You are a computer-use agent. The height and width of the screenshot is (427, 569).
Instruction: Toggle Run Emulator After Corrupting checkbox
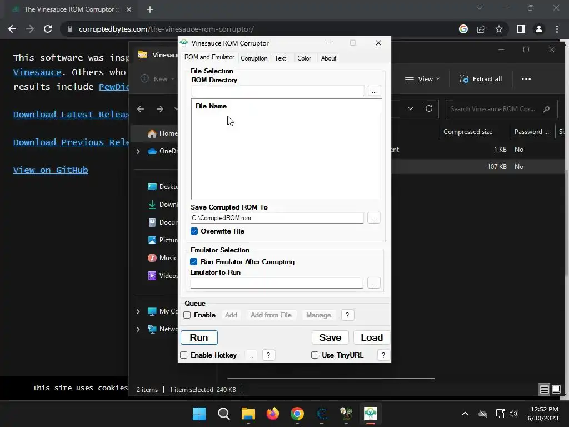(x=194, y=262)
